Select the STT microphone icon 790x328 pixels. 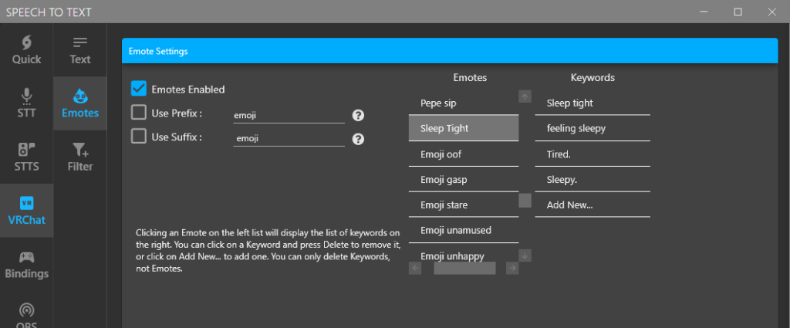click(26, 103)
